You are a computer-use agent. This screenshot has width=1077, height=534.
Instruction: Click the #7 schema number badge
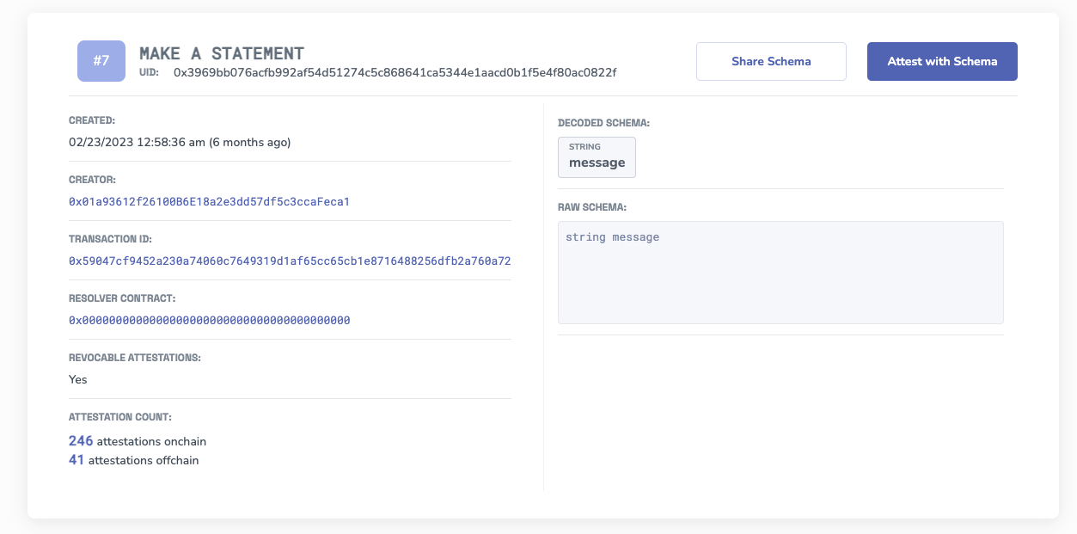[101, 61]
